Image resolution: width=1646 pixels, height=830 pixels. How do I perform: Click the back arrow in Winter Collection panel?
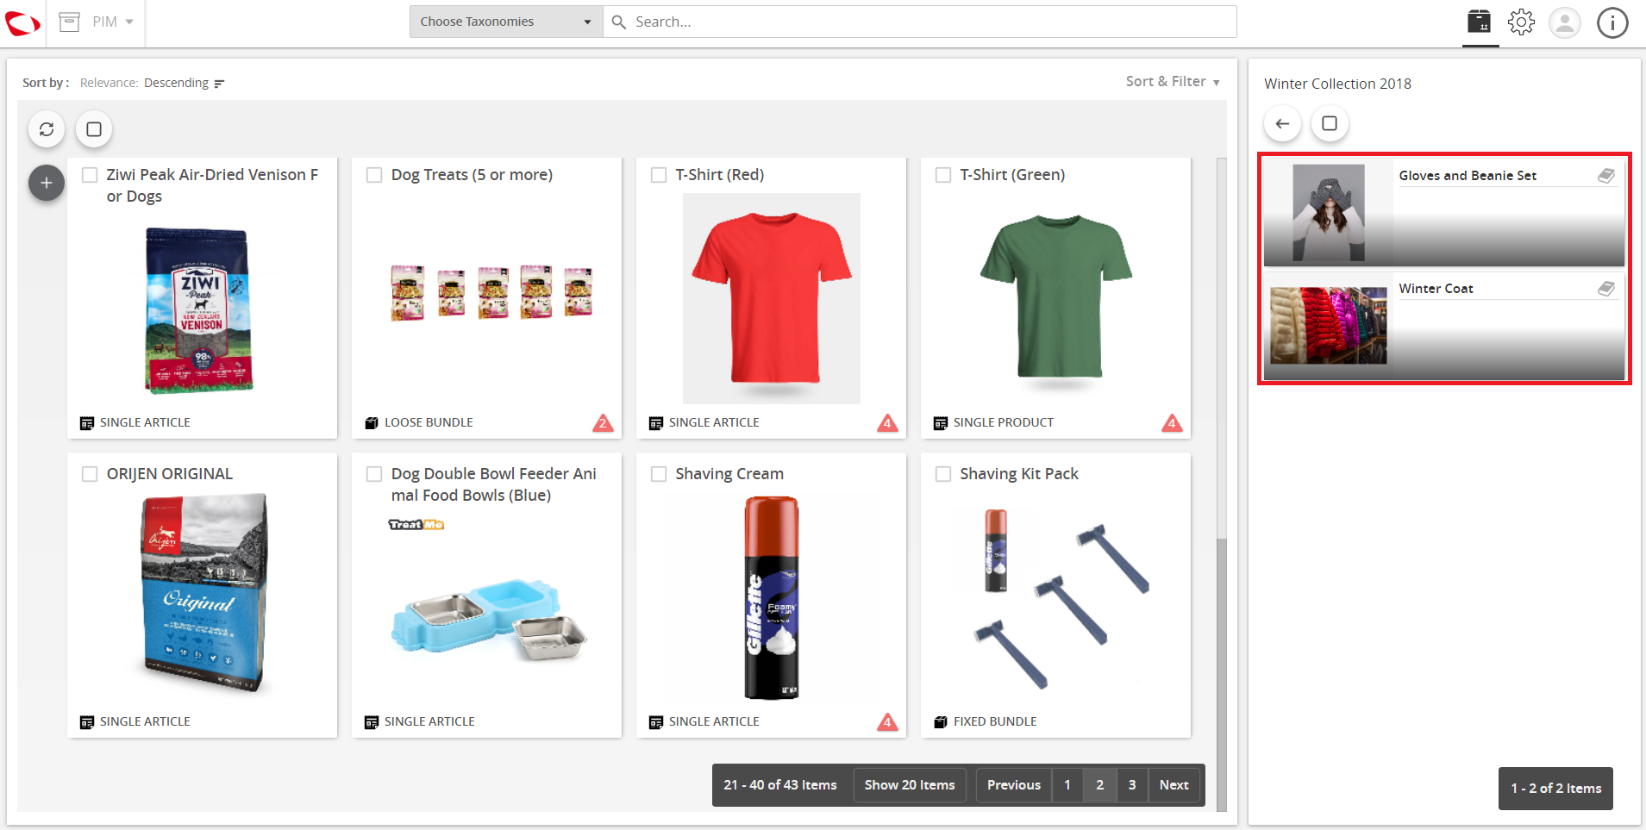(1282, 123)
